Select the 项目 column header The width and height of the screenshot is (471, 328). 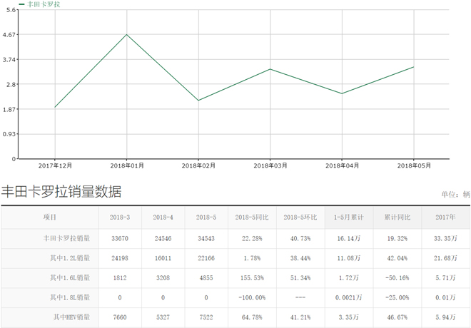(x=49, y=217)
